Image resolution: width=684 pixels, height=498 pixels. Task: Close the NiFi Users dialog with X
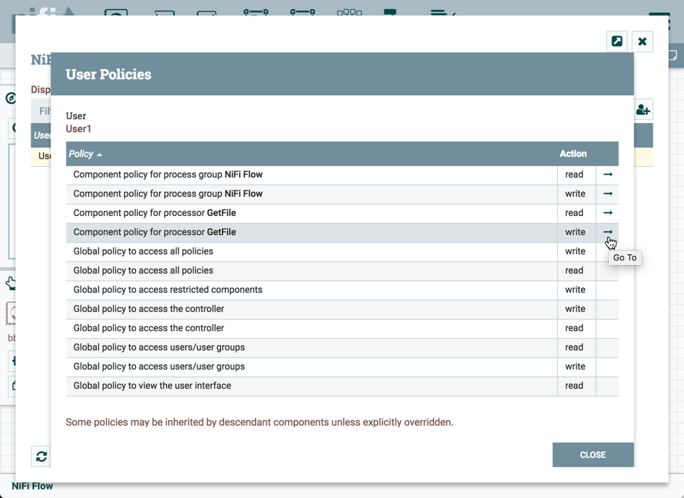[x=643, y=41]
